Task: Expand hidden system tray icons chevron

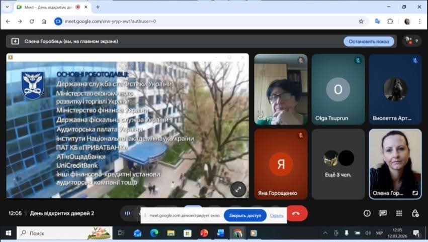Action: (x=325, y=233)
